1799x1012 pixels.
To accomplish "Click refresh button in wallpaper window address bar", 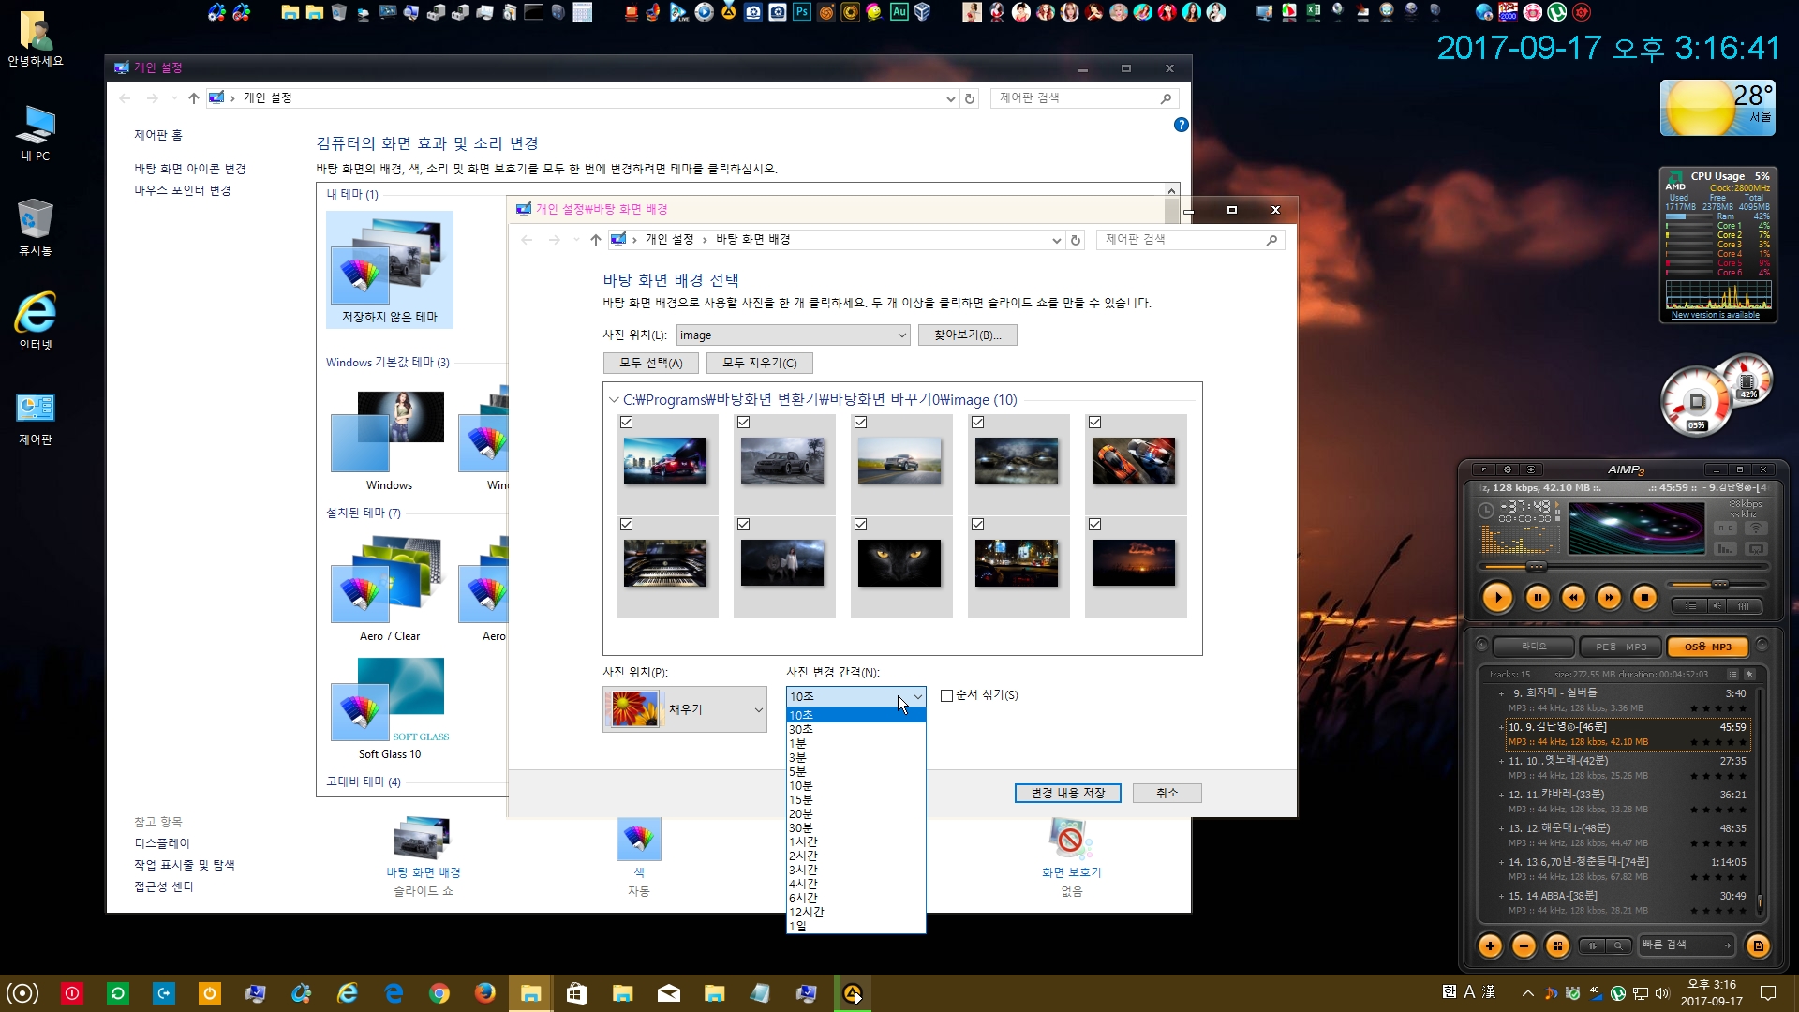I will [x=1076, y=240].
